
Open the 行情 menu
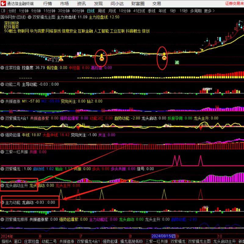pos(47,3)
